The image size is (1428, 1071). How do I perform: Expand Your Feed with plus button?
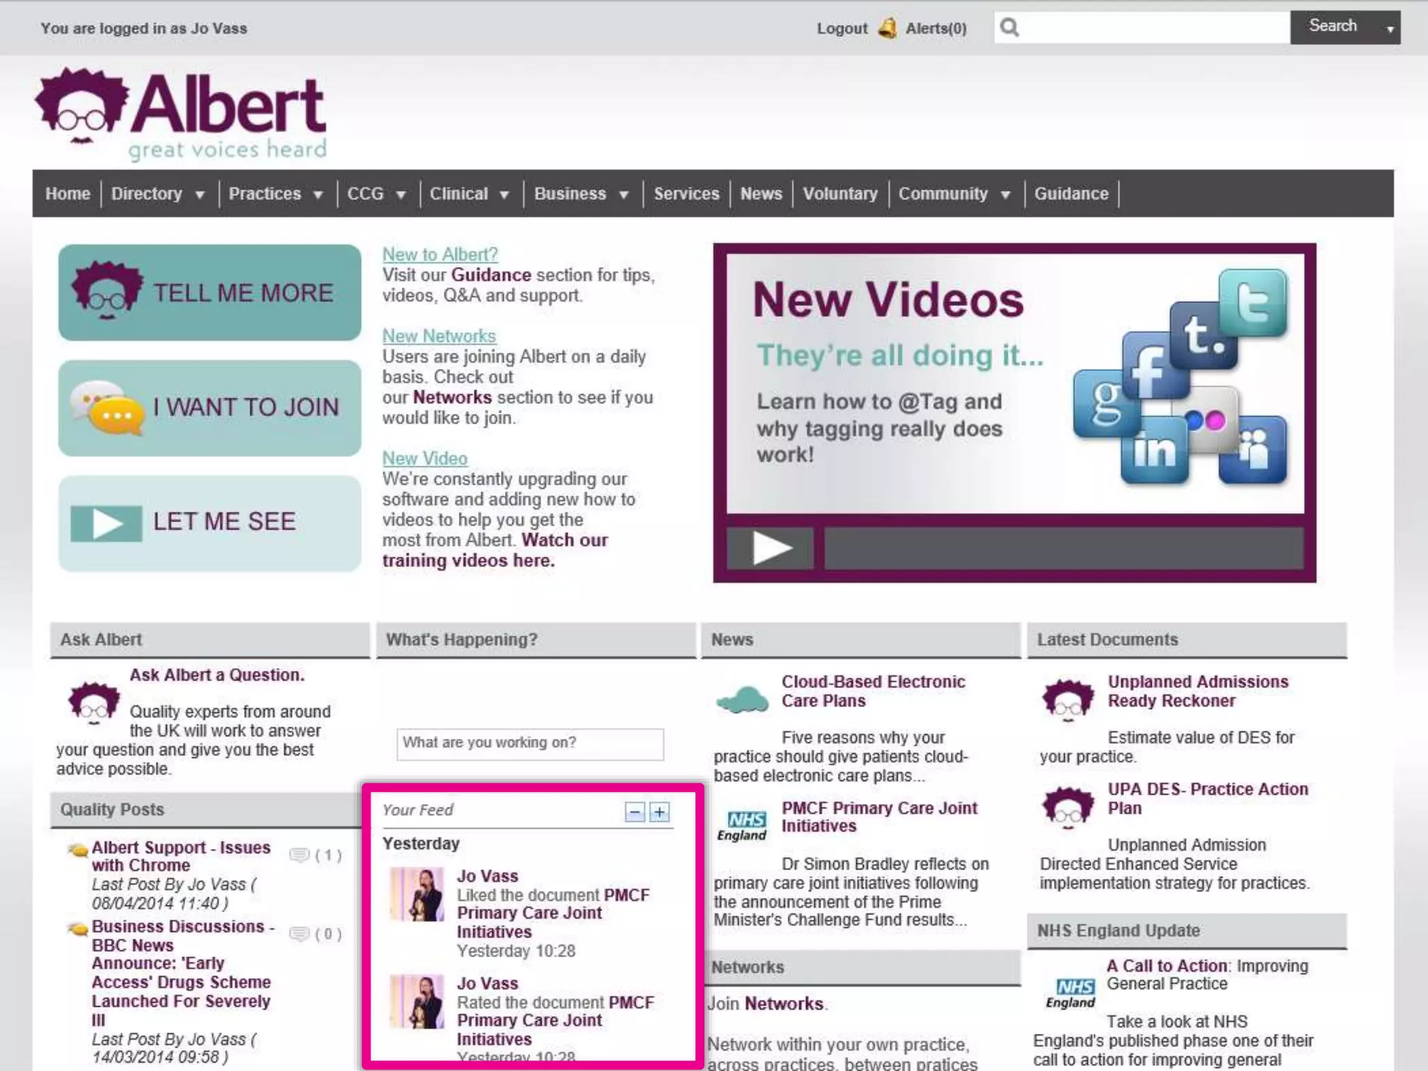(659, 812)
